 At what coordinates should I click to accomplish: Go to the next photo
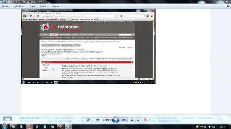[124, 120]
